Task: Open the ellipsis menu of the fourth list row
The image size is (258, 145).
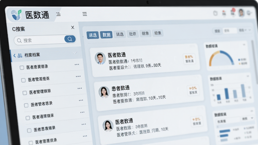Action: pos(81,100)
